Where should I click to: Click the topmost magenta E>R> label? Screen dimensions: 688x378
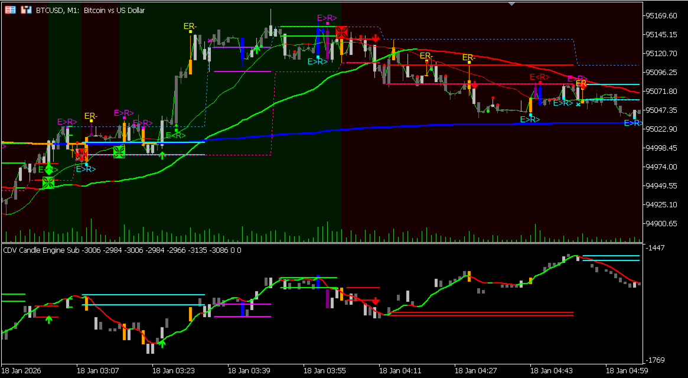[327, 18]
